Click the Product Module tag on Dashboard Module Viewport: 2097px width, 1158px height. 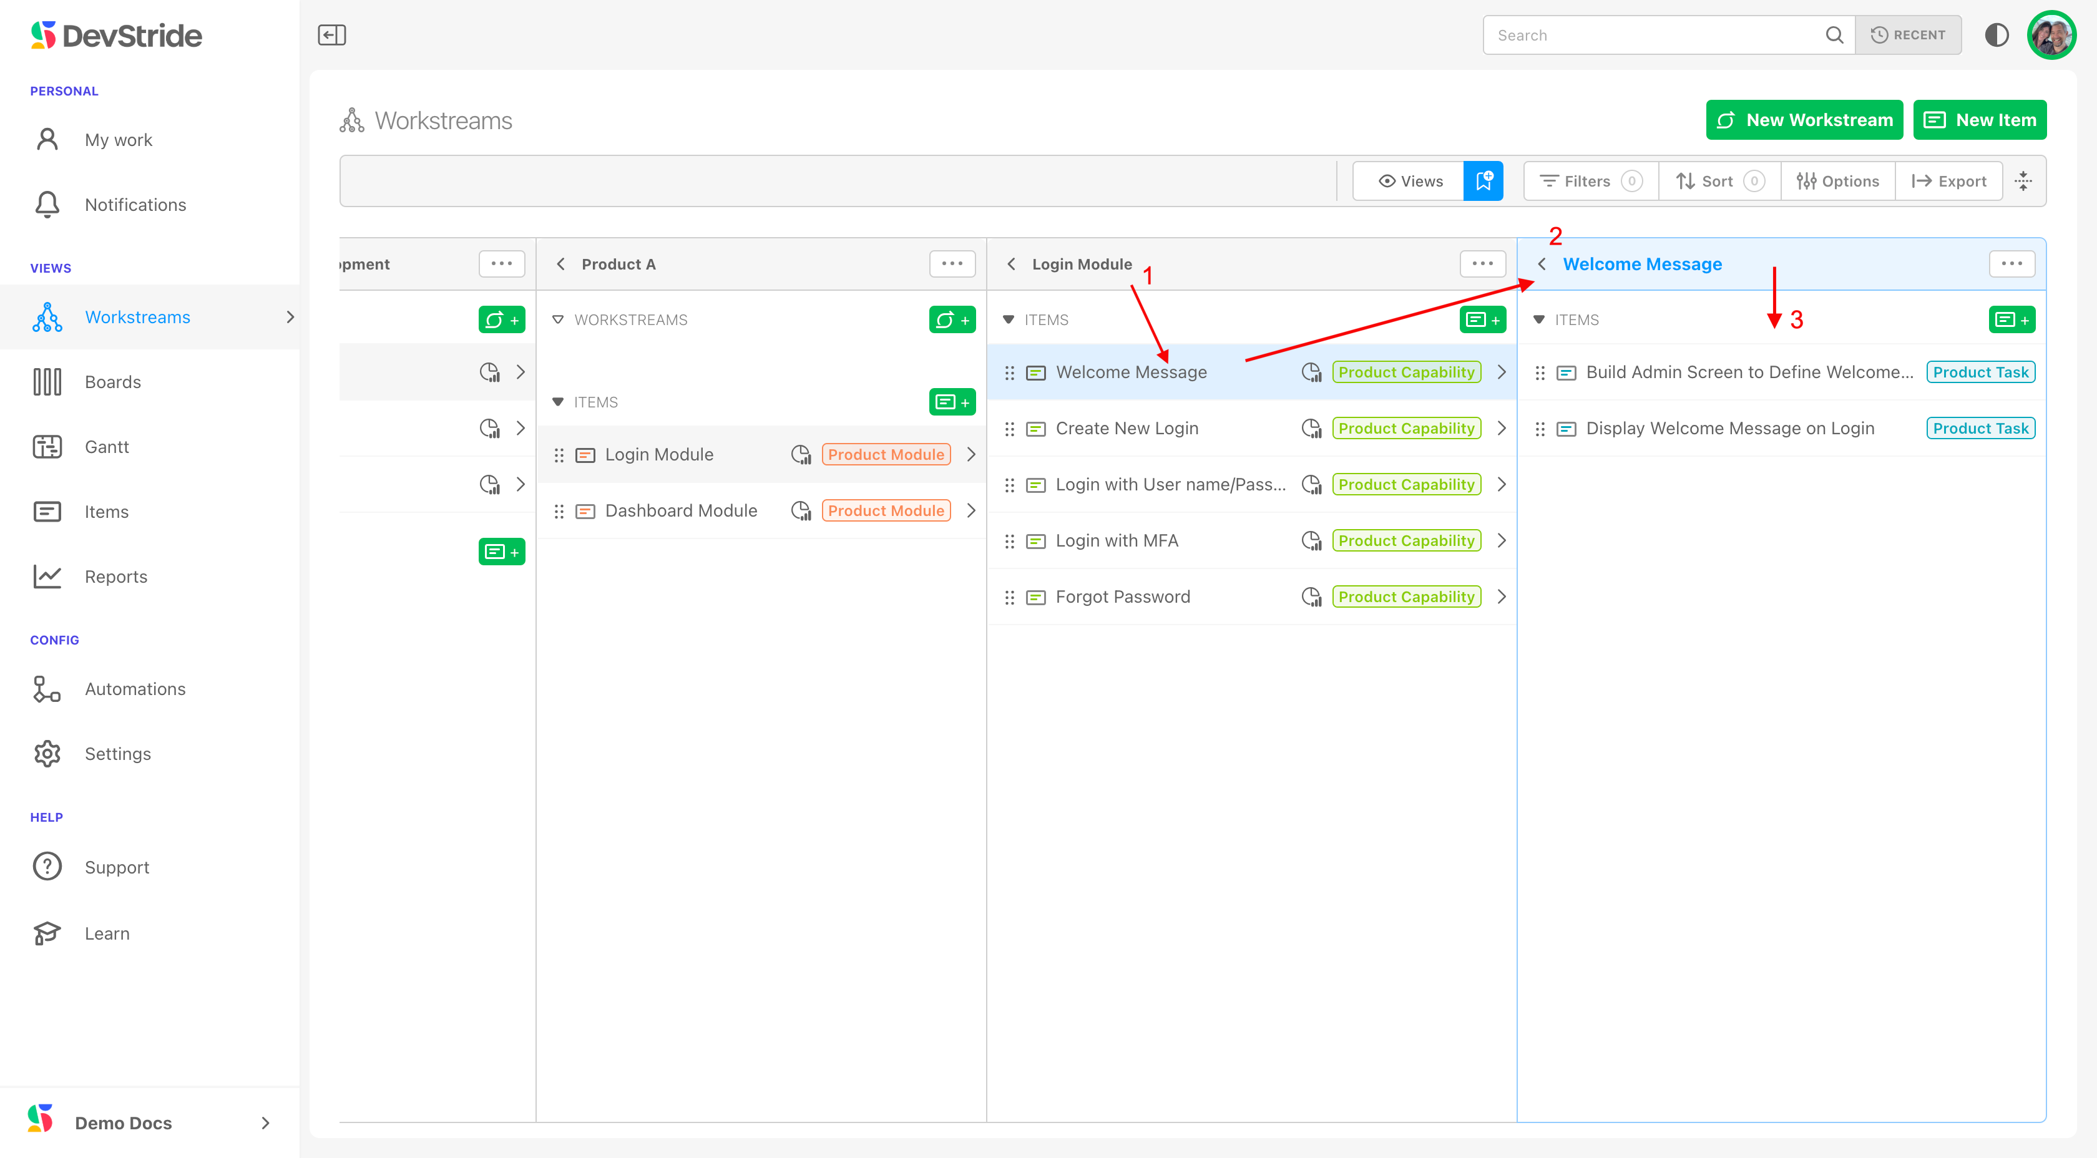886,510
